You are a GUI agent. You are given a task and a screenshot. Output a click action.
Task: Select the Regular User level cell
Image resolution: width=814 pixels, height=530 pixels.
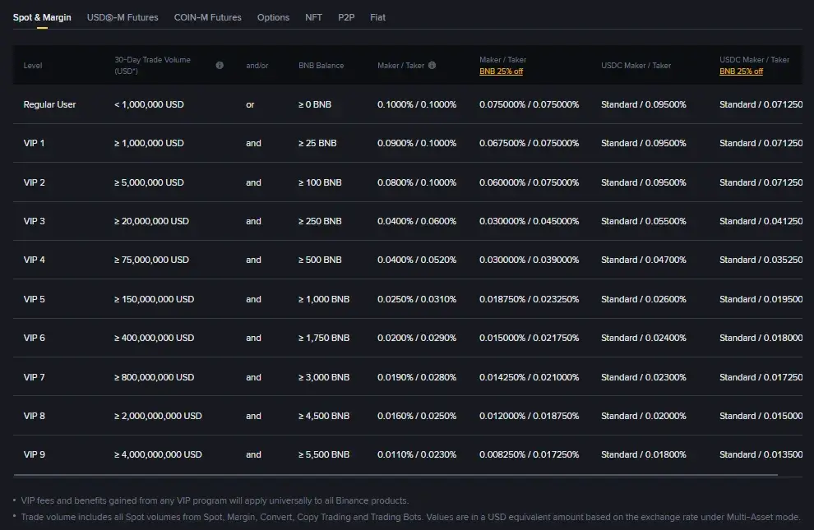pyautogui.click(x=49, y=104)
